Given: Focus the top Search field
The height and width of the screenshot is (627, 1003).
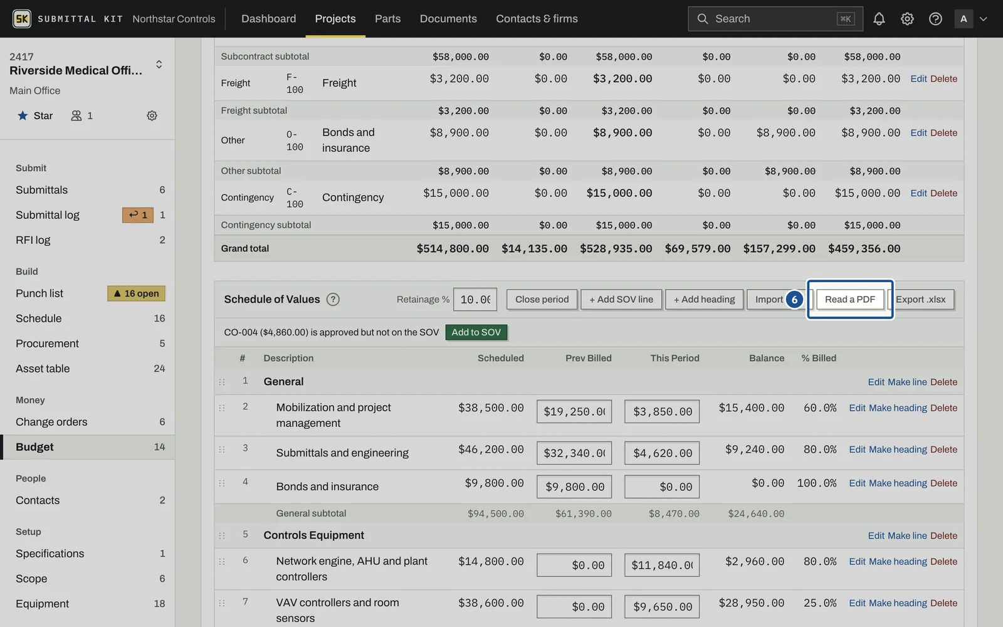Looking at the screenshot, I should (775, 19).
